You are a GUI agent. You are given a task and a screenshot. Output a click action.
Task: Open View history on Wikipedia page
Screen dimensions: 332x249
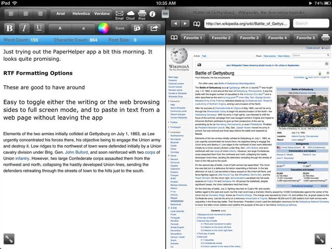283,56
